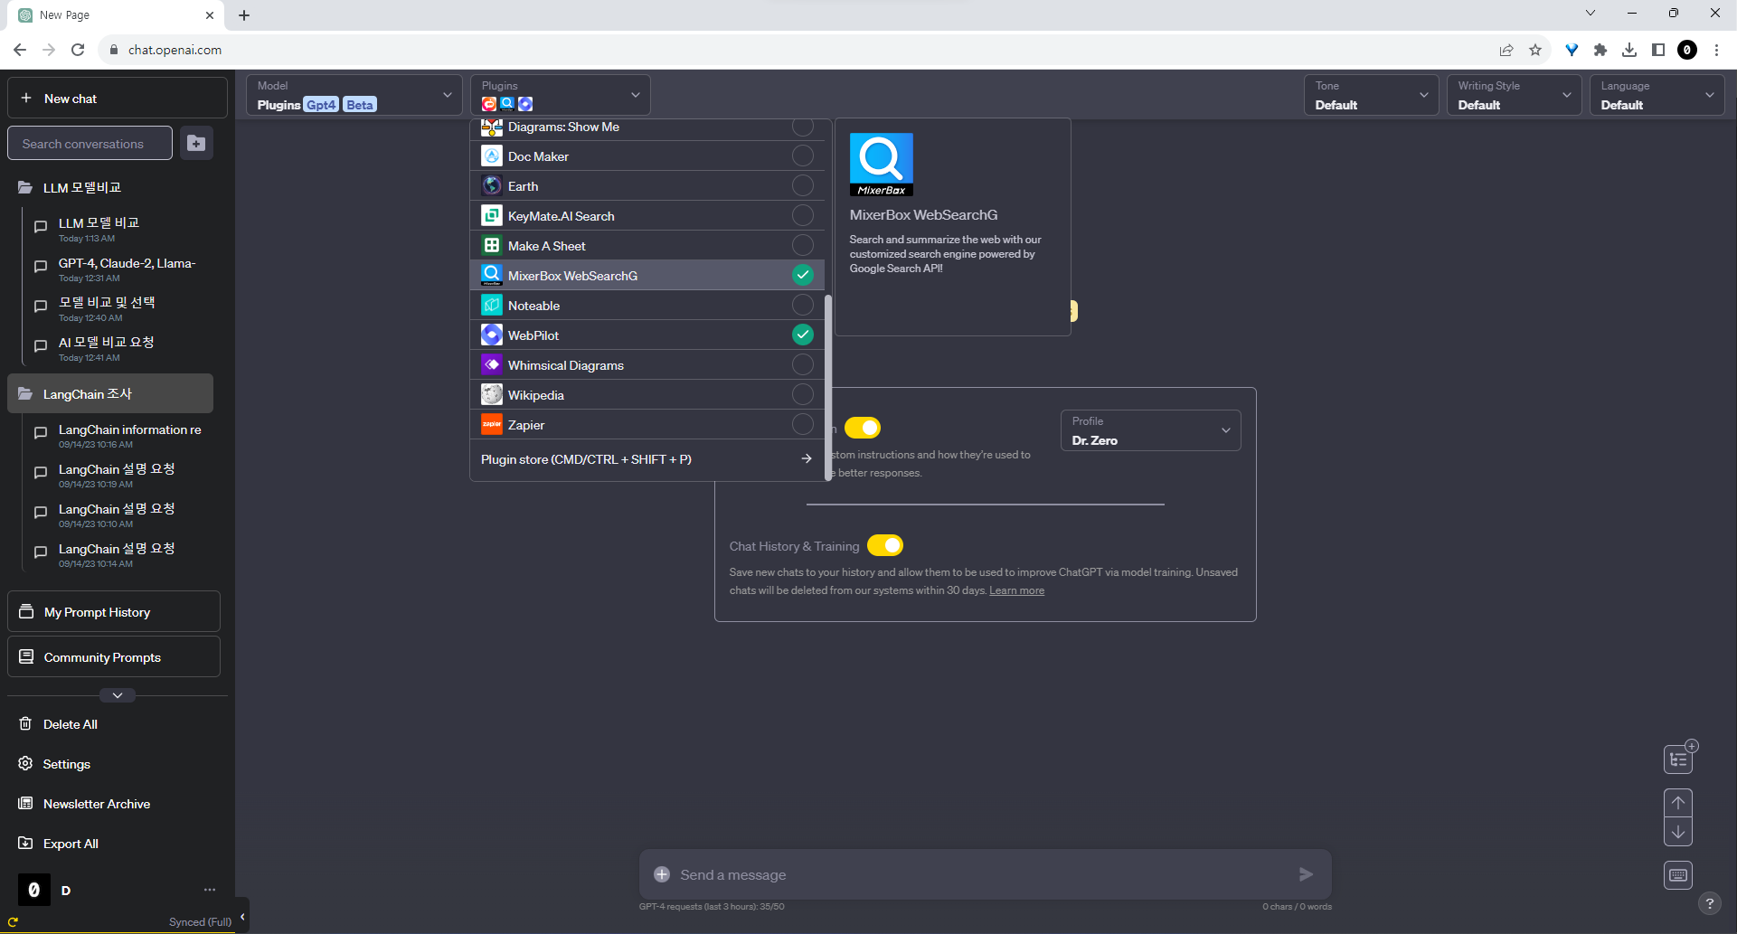Open browser extensions puzzle icon
The image size is (1737, 934).
coord(1600,50)
